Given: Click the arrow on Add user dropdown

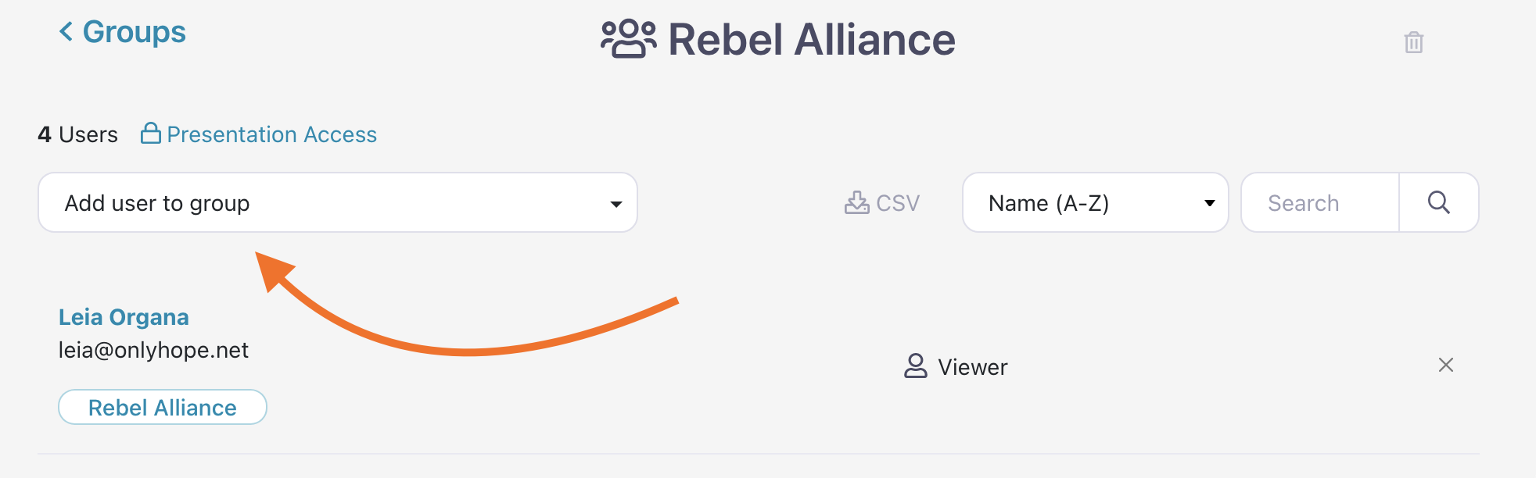Looking at the screenshot, I should click(x=616, y=204).
